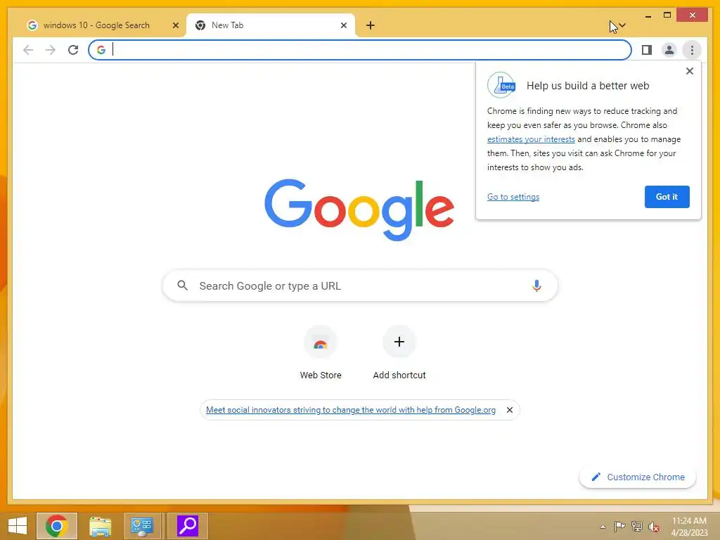Screen dimensions: 720x540
Task: Go back with the back arrow
Action: (28, 50)
